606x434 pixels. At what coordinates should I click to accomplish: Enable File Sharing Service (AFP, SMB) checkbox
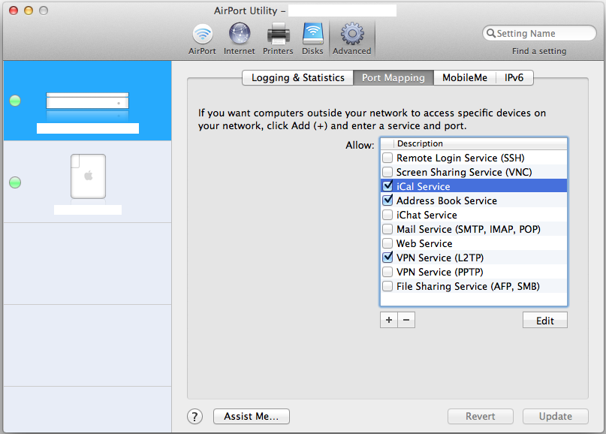[x=387, y=286]
